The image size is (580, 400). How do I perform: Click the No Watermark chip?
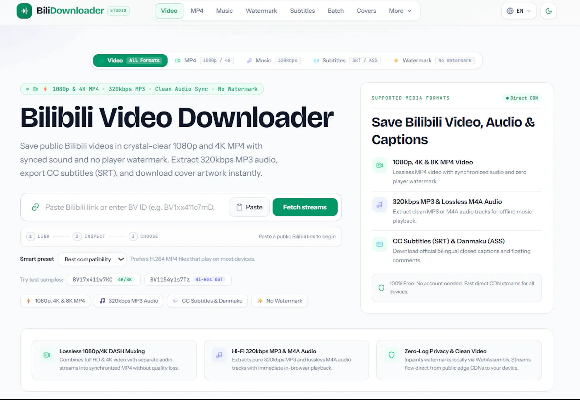tap(279, 301)
